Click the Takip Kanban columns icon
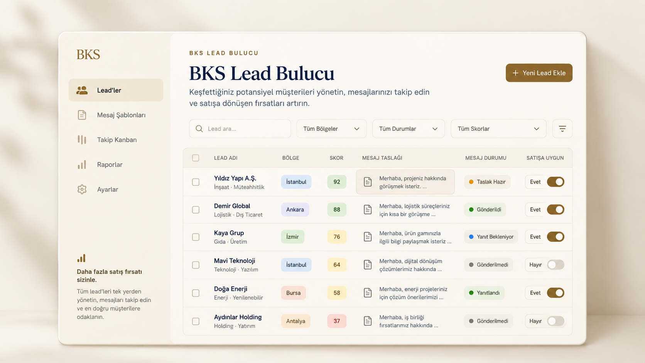Screen dimensions: 645x363 (x=82, y=140)
